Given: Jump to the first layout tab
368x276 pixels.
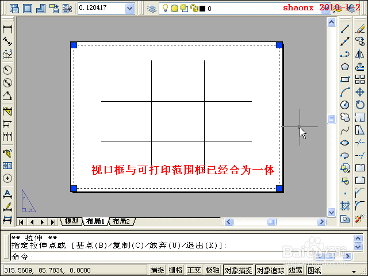Looking at the screenshot, I should coord(21,222).
